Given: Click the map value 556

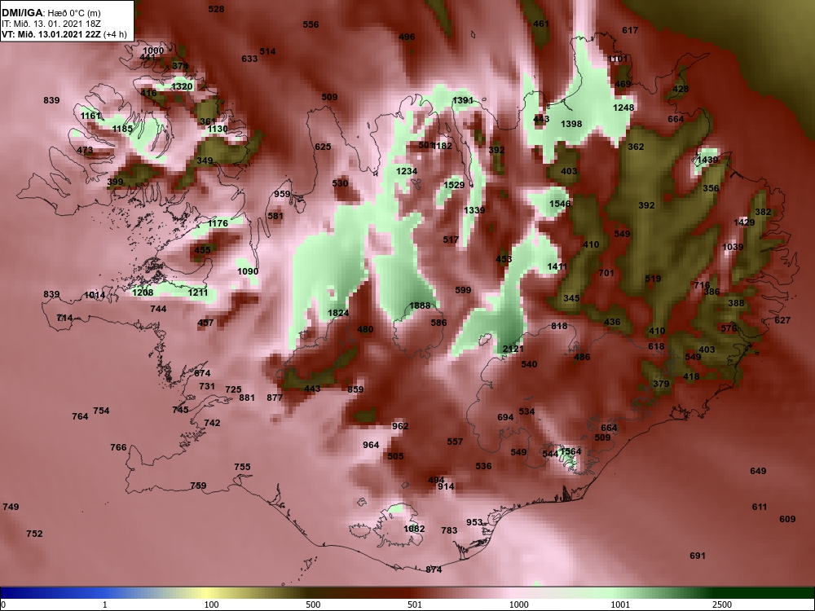Looking at the screenshot, I should (311, 24).
